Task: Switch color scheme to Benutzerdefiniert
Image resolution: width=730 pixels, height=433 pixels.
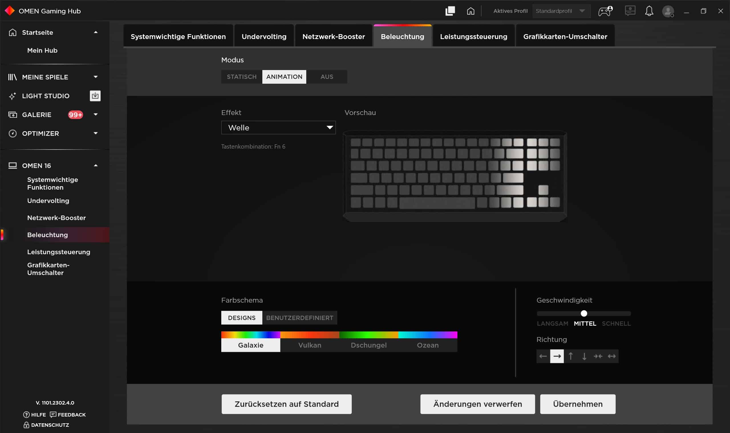Action: coord(299,318)
